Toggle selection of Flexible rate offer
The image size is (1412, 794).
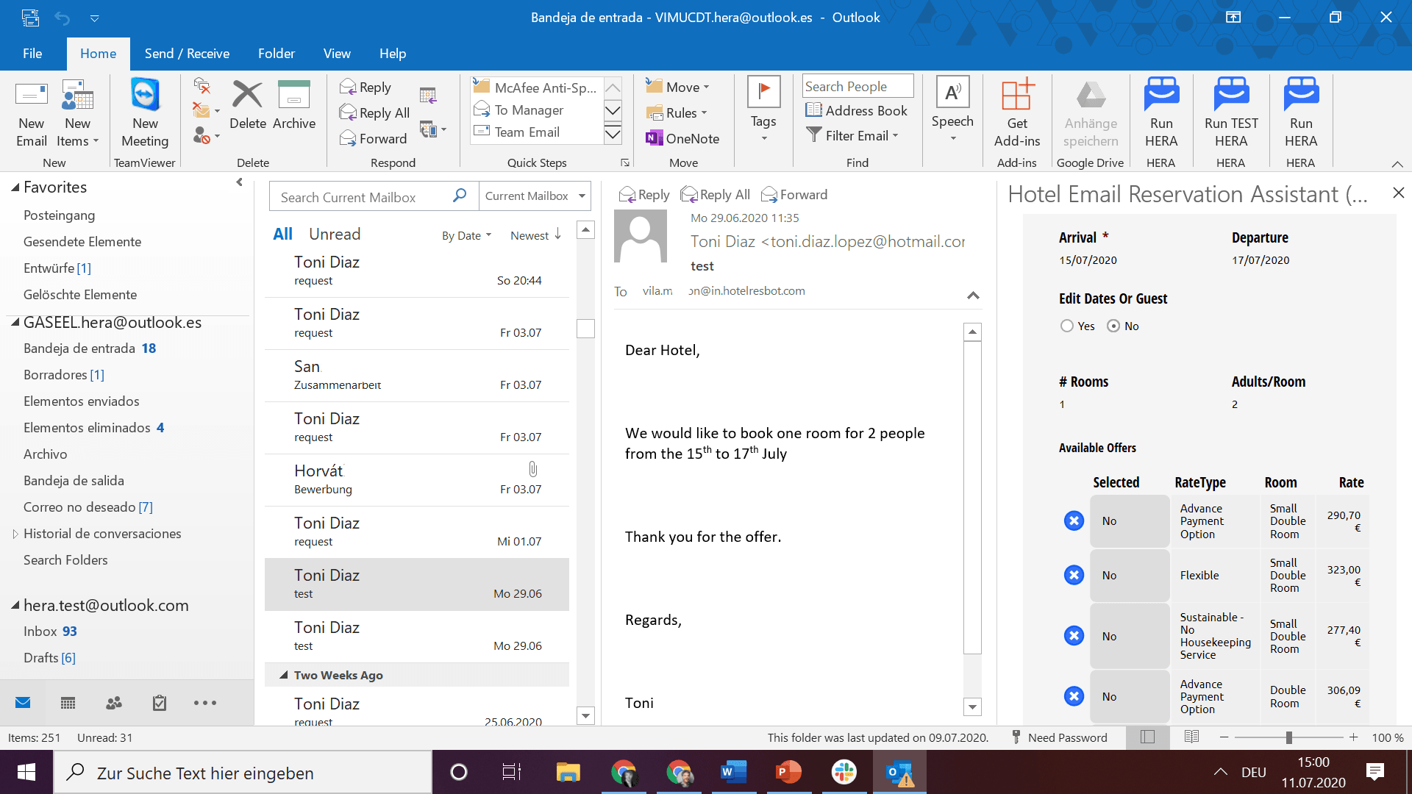coord(1074,575)
